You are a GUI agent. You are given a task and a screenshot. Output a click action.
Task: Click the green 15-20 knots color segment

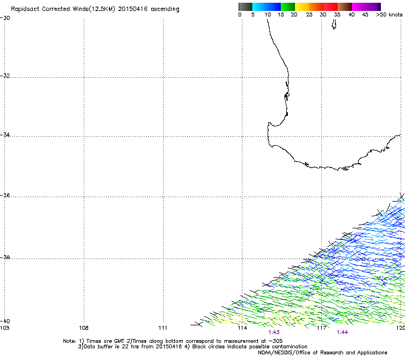(x=288, y=7)
